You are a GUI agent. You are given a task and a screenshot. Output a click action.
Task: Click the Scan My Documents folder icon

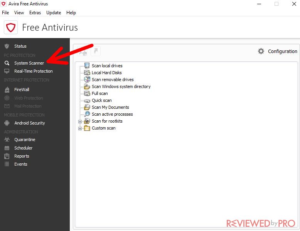coord(87,107)
